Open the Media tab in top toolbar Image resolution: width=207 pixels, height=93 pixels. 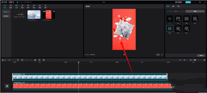coord(5,6)
